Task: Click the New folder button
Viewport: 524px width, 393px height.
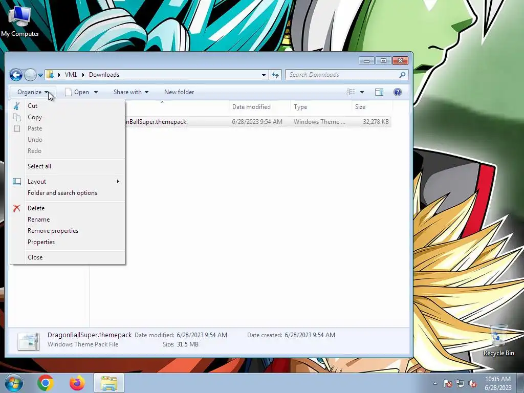Action: (x=179, y=92)
